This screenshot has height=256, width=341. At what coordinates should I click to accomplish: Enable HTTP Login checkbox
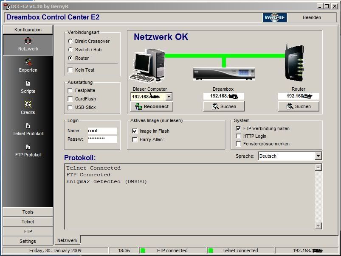point(238,136)
